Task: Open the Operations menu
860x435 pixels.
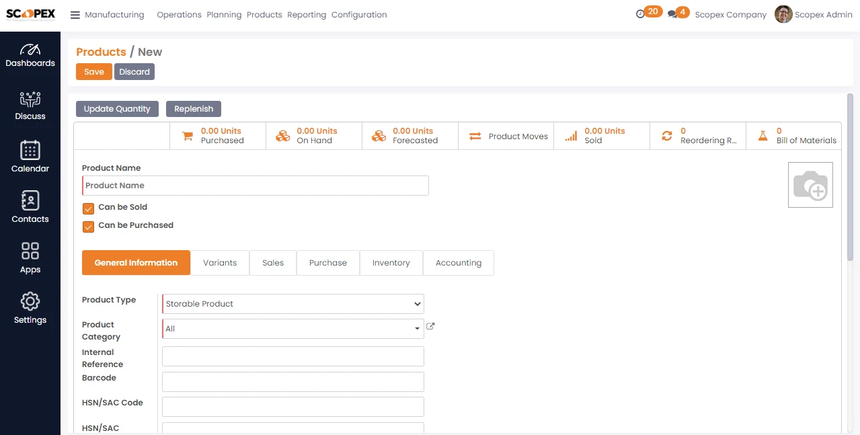Action: (x=179, y=15)
